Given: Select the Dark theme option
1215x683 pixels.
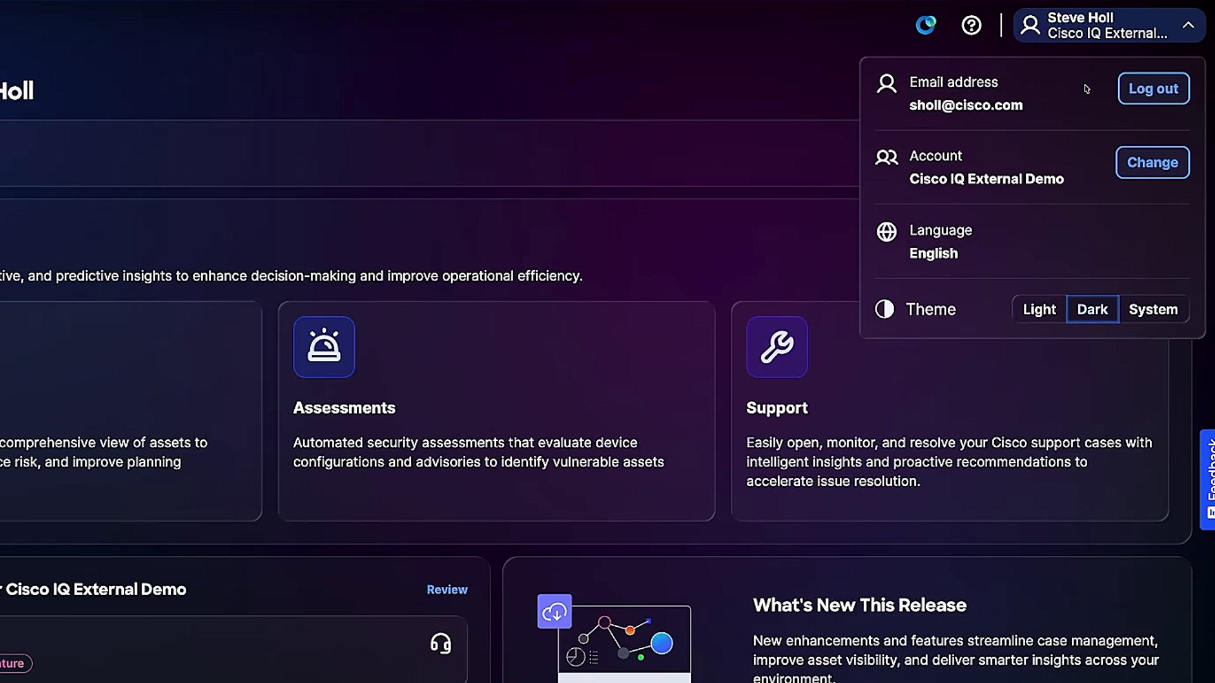Looking at the screenshot, I should (1092, 309).
